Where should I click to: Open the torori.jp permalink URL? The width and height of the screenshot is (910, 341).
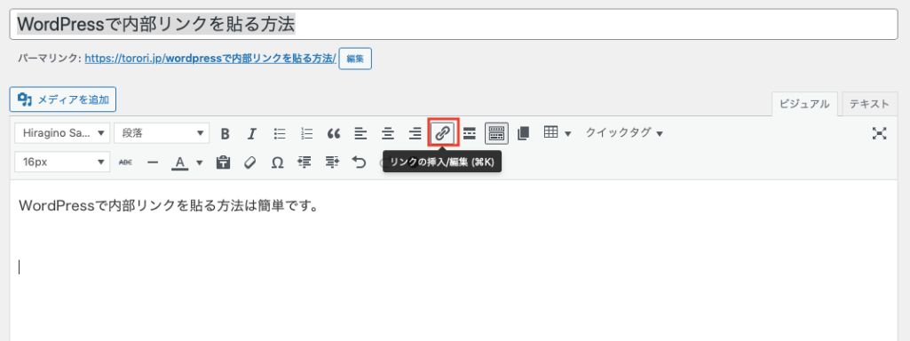[210, 58]
